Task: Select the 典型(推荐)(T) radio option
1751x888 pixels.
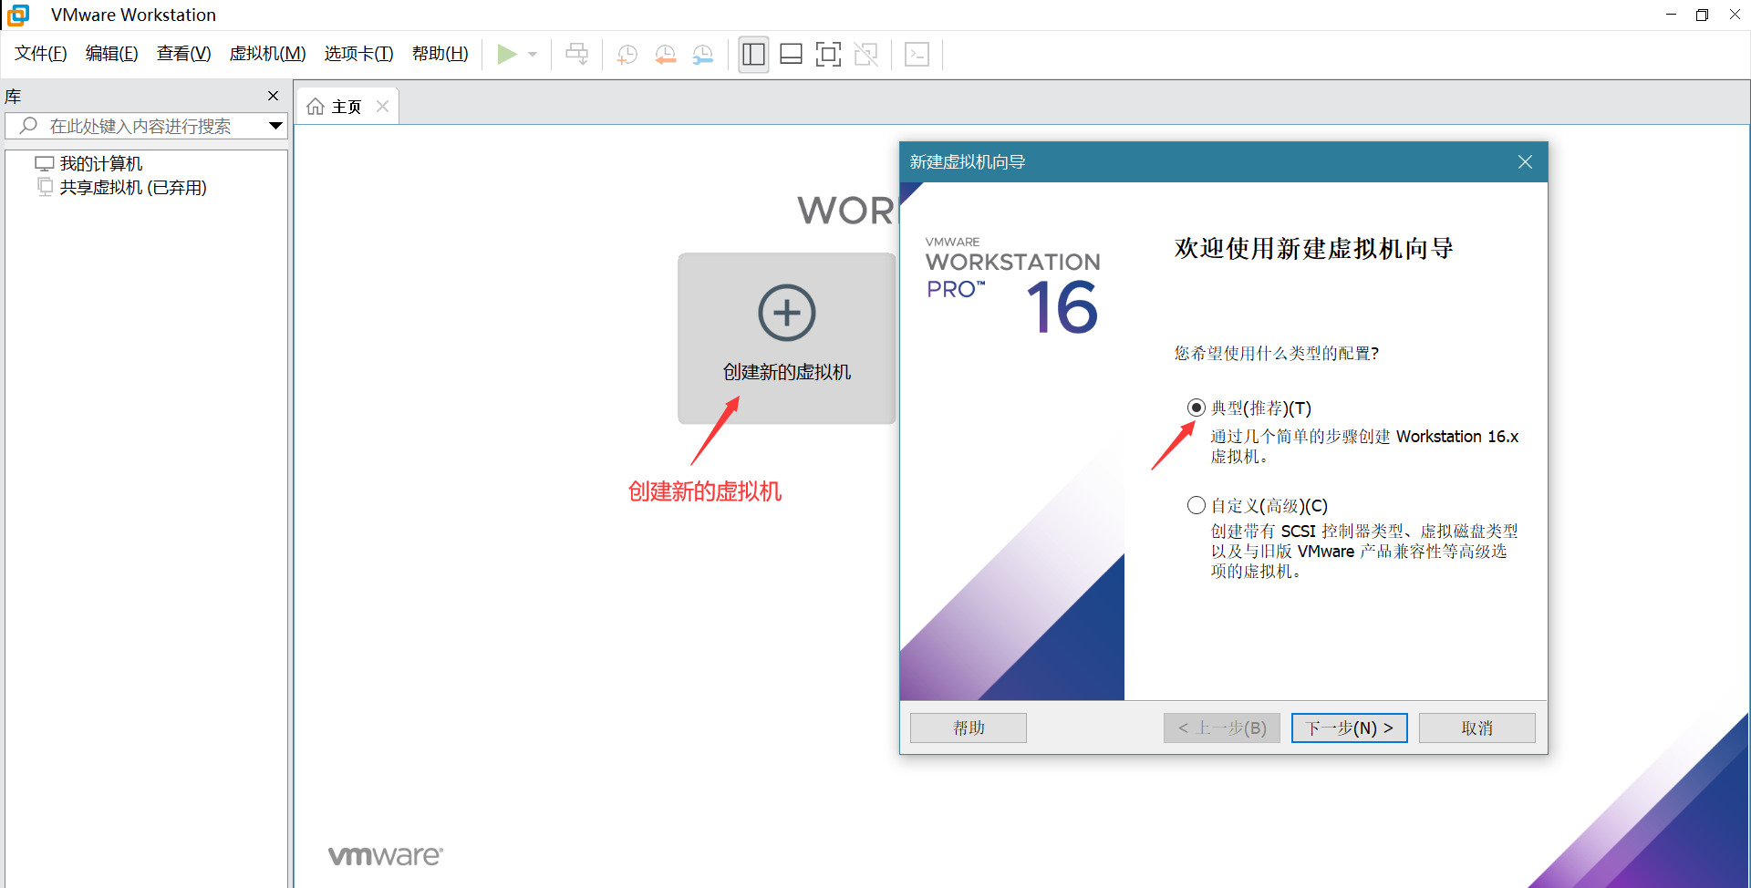Action: 1197,408
